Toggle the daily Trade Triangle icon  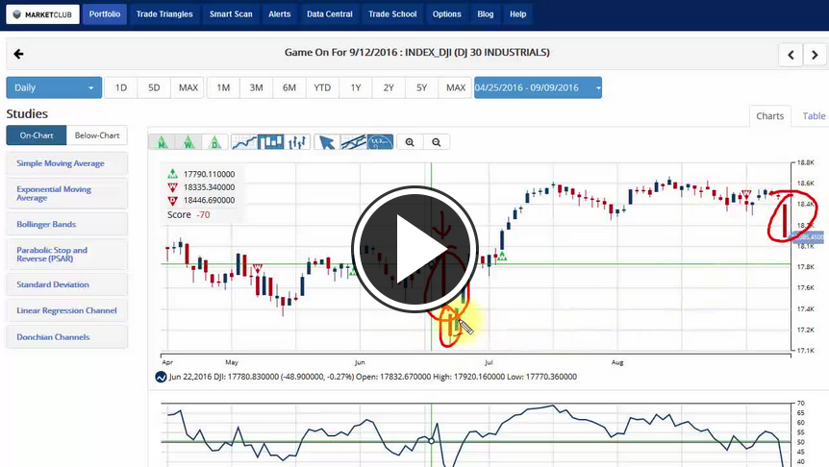click(214, 142)
